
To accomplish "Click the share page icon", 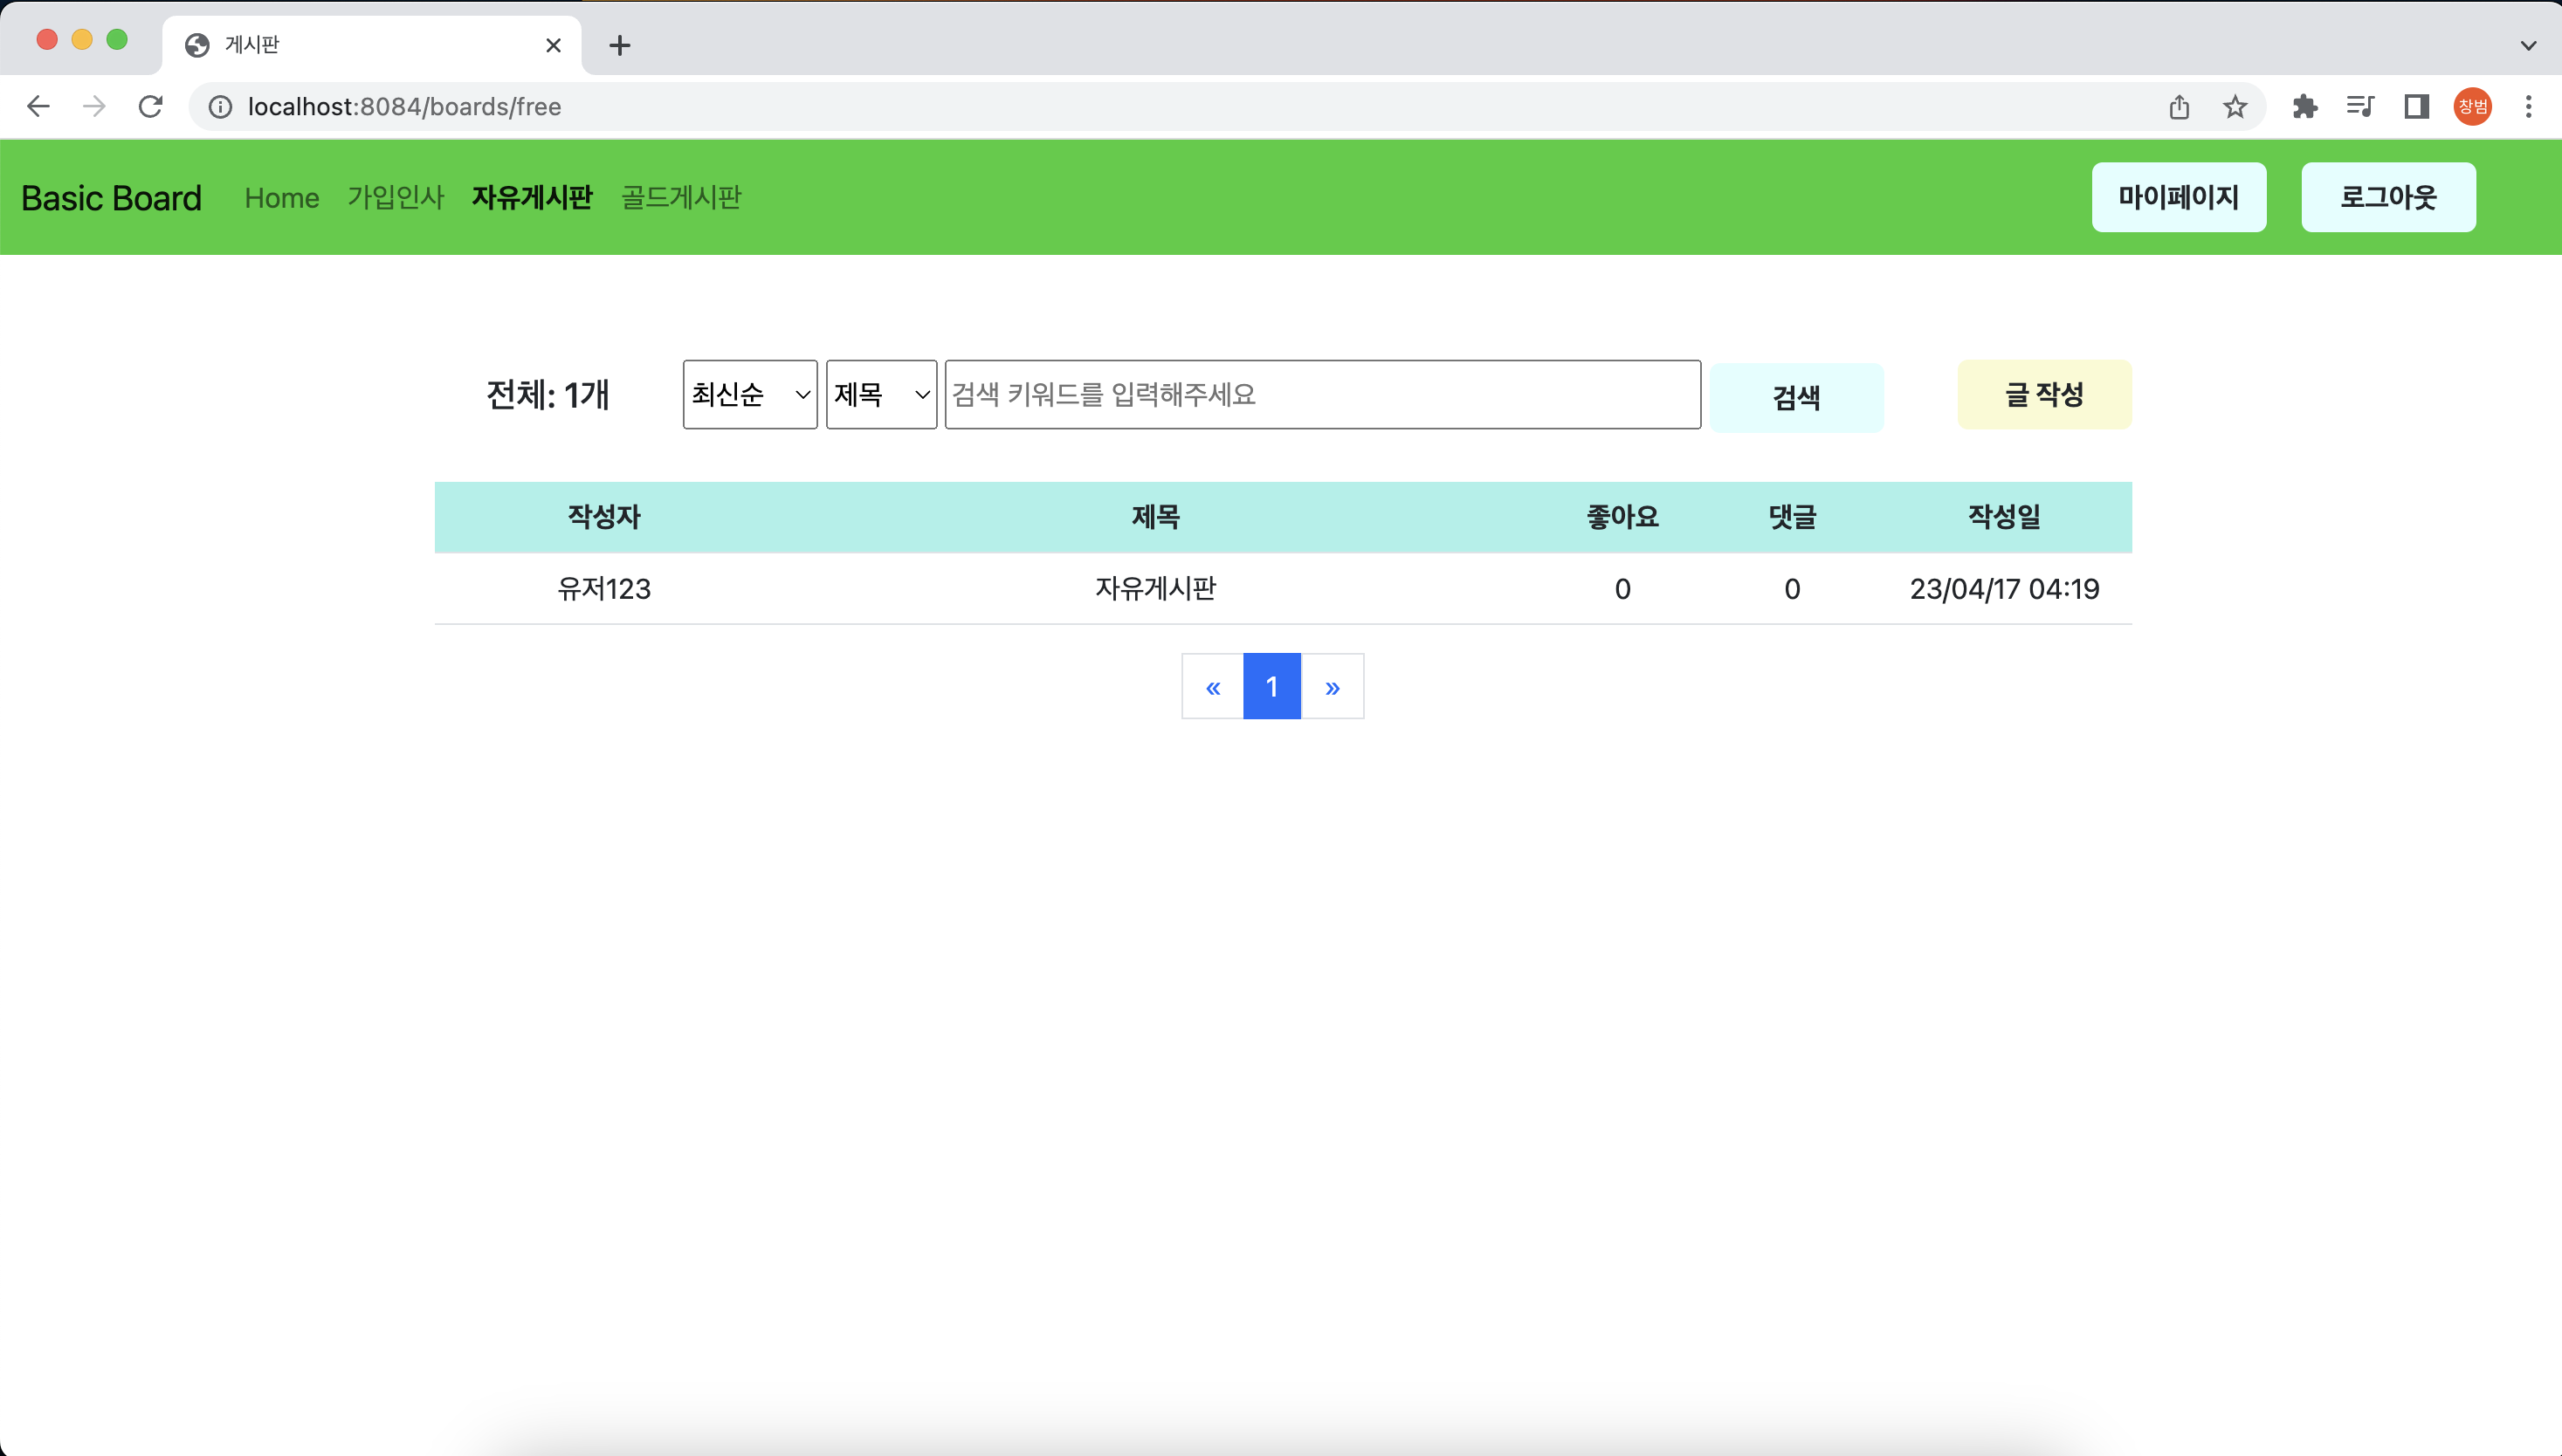I will (2179, 106).
